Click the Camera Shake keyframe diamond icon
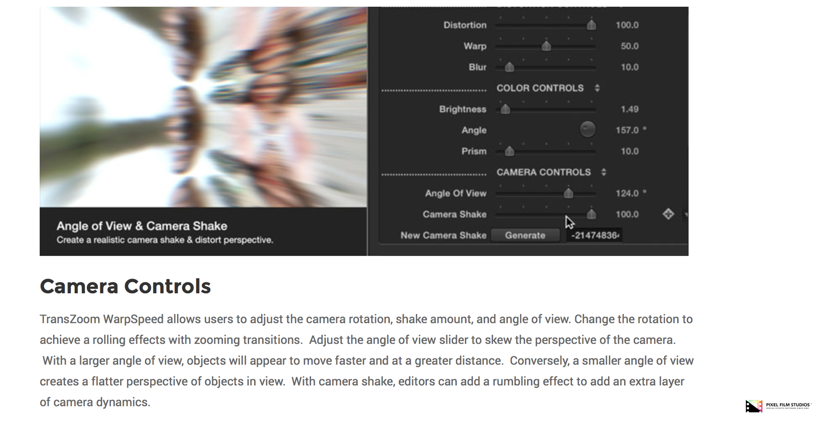Image resolution: width=825 pixels, height=427 pixels. click(x=668, y=214)
